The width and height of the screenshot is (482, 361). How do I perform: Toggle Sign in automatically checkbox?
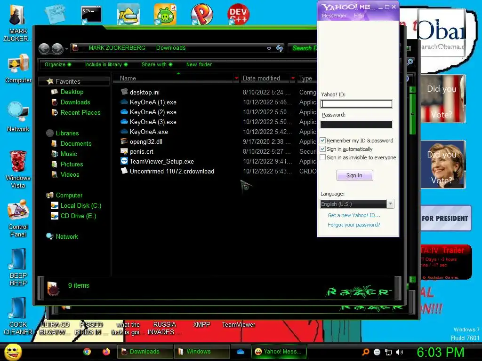pyautogui.click(x=322, y=149)
